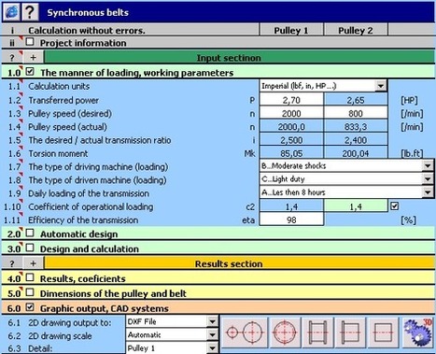
Task: Open driven machine type dropdown
Action: click(x=429, y=179)
